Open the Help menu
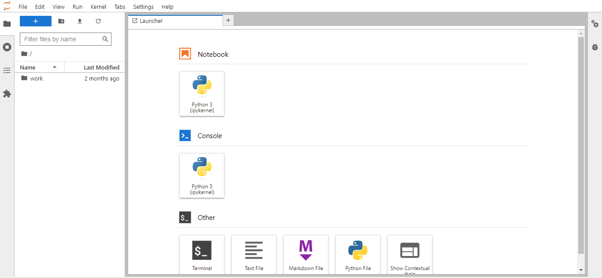Image resolution: width=602 pixels, height=278 pixels. pos(167,7)
